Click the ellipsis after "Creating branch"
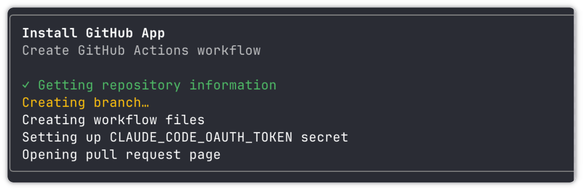Viewport: 583px width, 190px height. (145, 103)
